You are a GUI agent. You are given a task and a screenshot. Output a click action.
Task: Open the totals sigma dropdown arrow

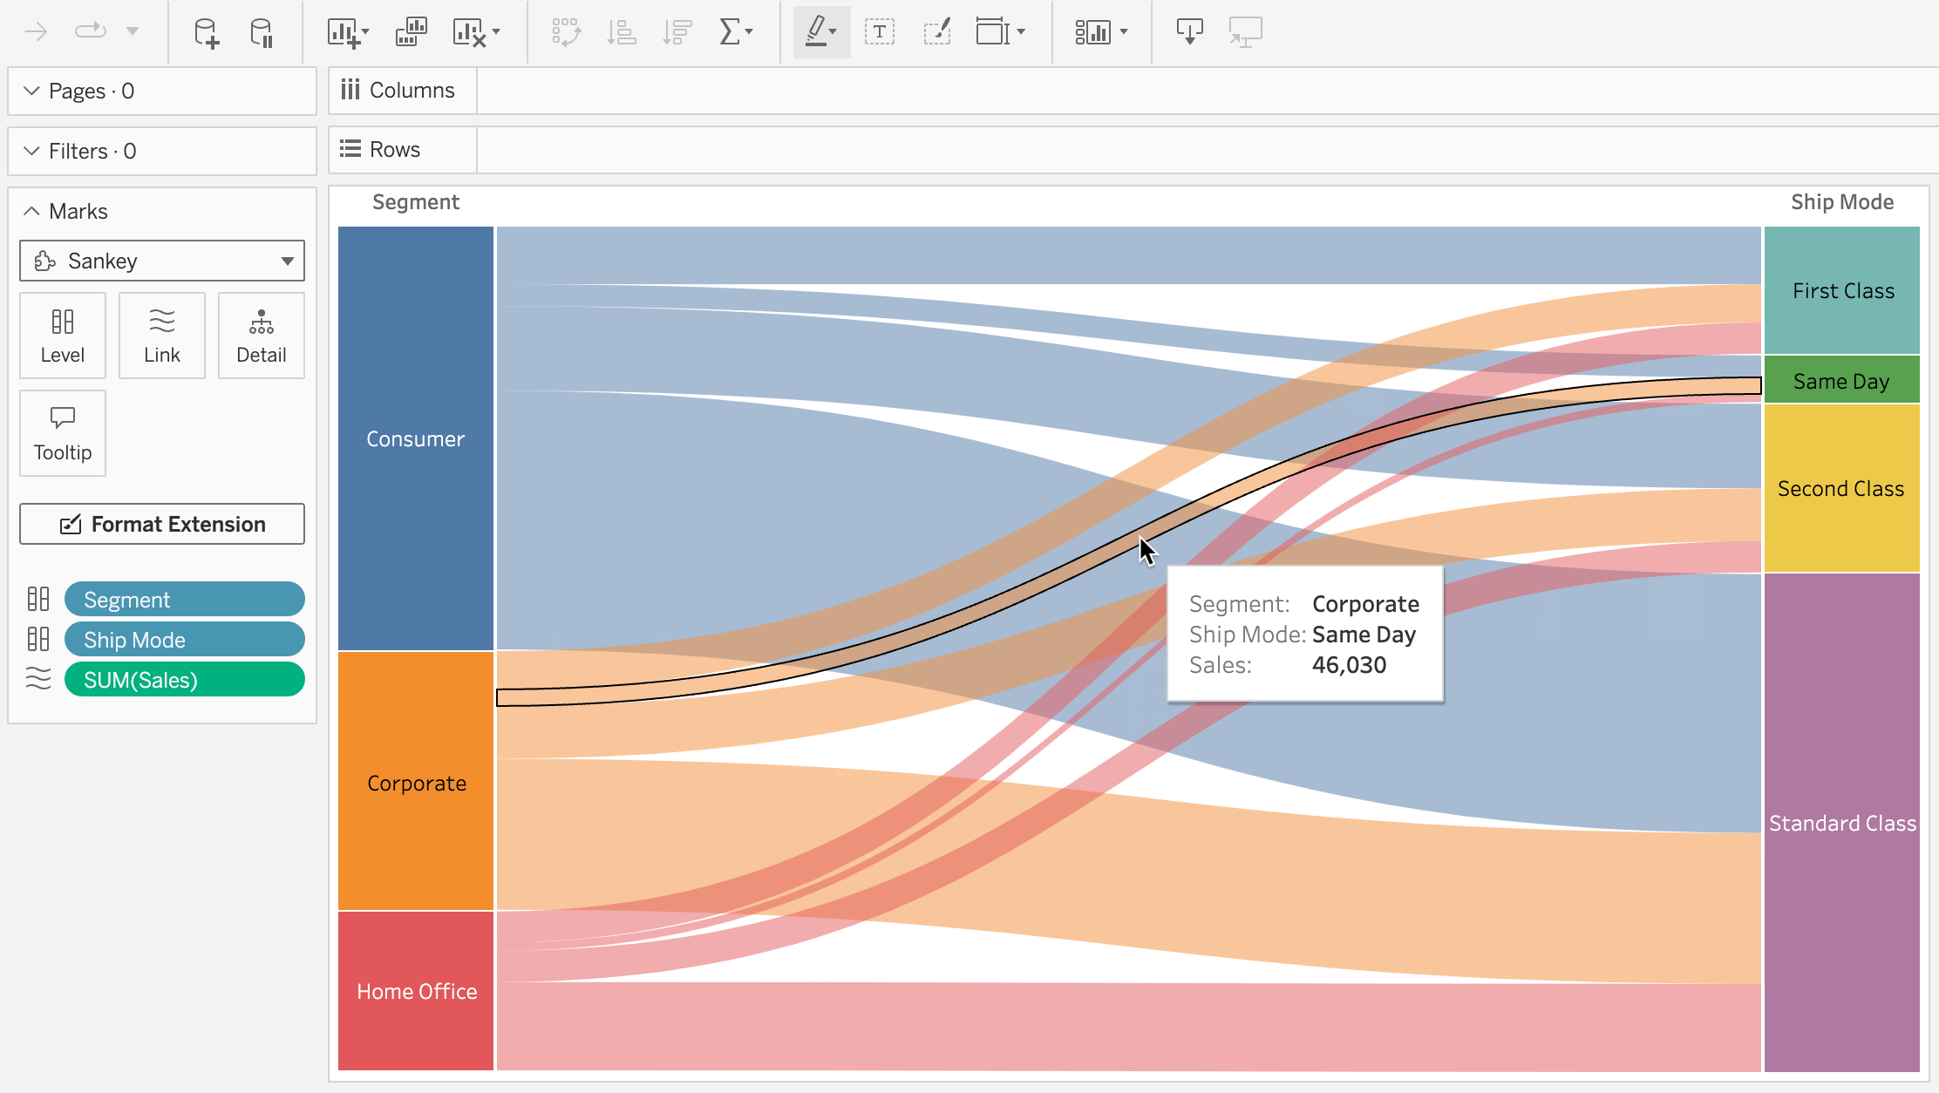click(x=750, y=32)
